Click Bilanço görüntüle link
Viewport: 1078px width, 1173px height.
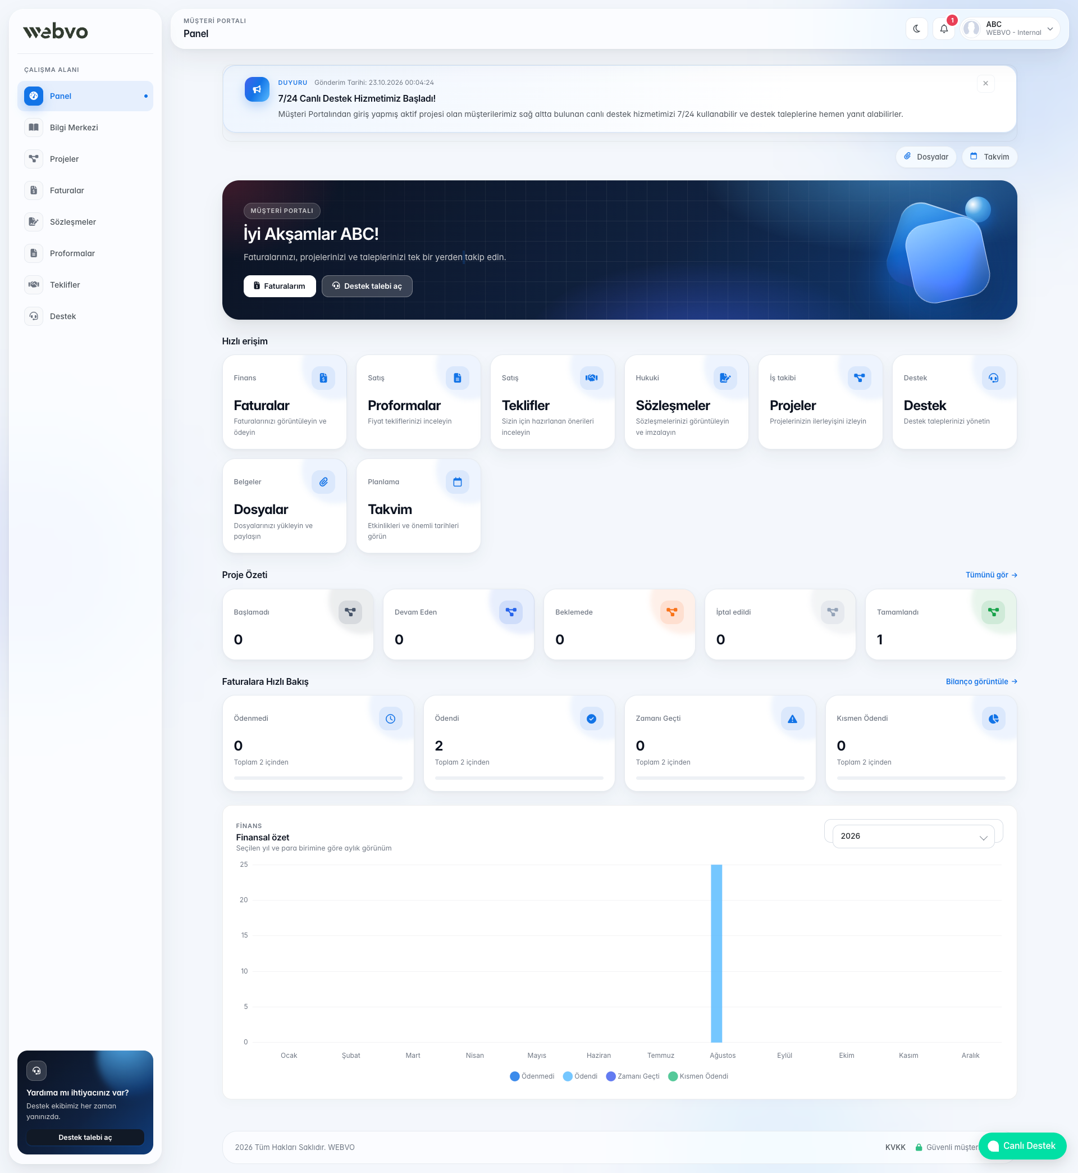point(981,681)
